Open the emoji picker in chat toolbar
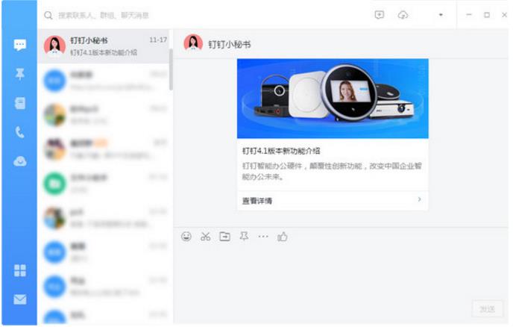The image size is (513, 327). [186, 237]
